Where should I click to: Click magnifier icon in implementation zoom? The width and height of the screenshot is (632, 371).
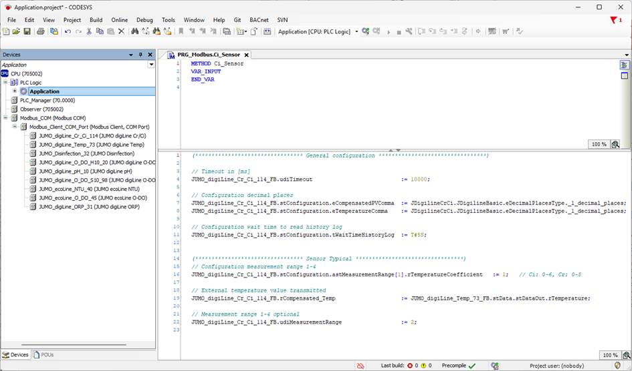click(x=627, y=355)
